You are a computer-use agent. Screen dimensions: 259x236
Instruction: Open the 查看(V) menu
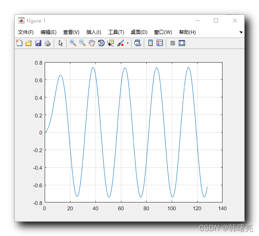pos(71,32)
